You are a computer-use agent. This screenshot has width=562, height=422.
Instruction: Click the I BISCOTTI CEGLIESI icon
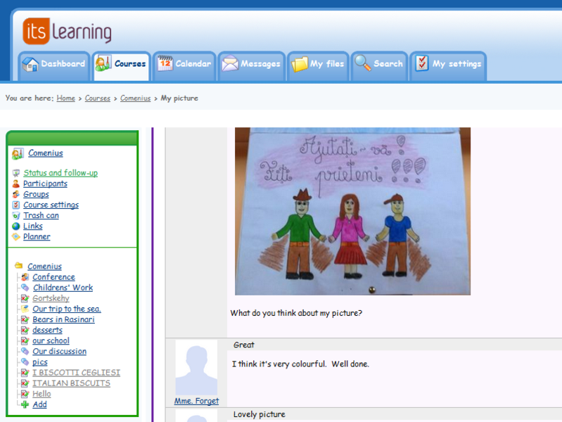25,373
